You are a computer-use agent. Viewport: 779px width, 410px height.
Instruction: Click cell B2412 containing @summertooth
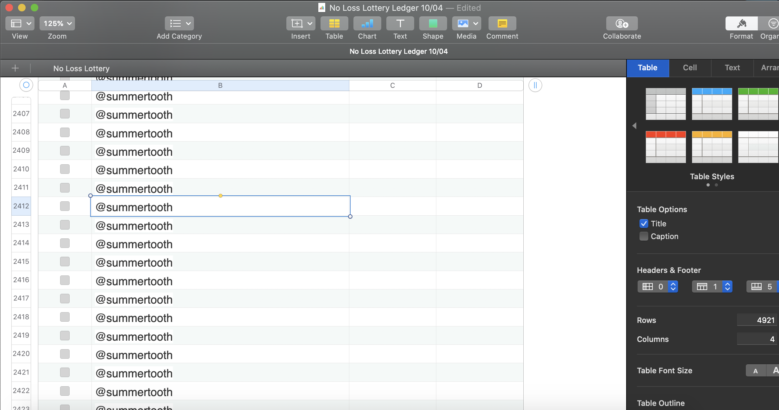(x=220, y=206)
